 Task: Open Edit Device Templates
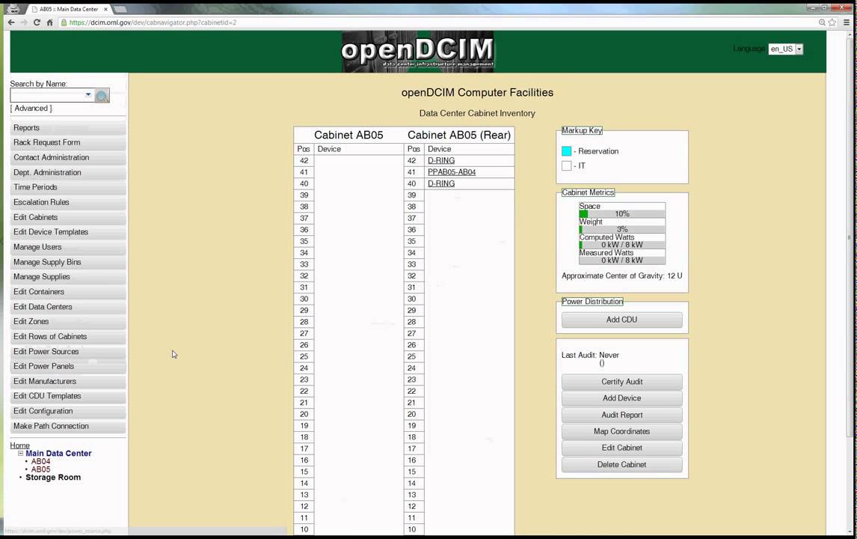point(68,232)
